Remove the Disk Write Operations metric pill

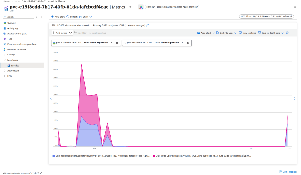pyautogui.click(x=188, y=43)
